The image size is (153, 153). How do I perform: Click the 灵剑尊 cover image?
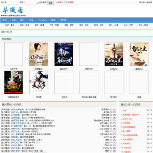tap(39, 82)
